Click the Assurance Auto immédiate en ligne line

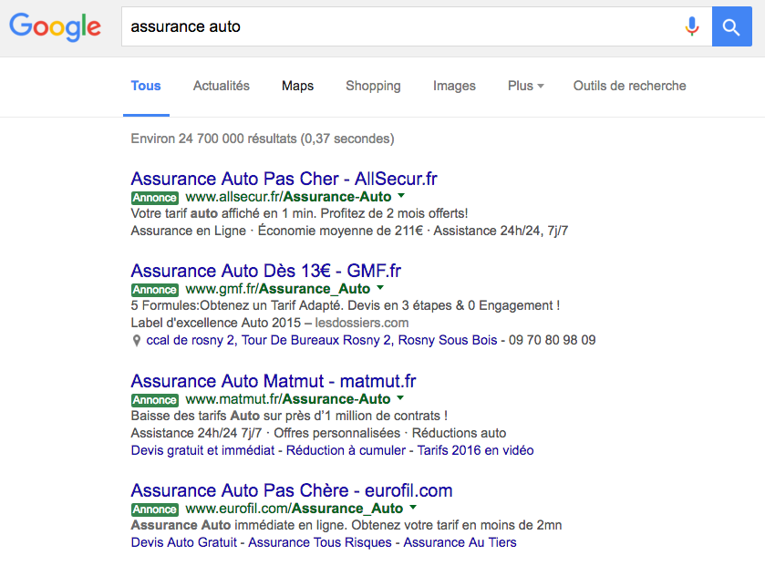[x=346, y=526]
